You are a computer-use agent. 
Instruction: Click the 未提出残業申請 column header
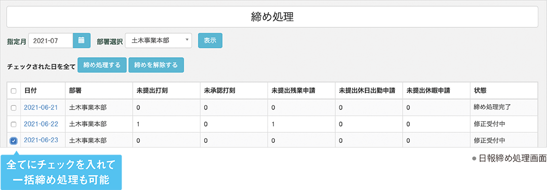coord(301,91)
